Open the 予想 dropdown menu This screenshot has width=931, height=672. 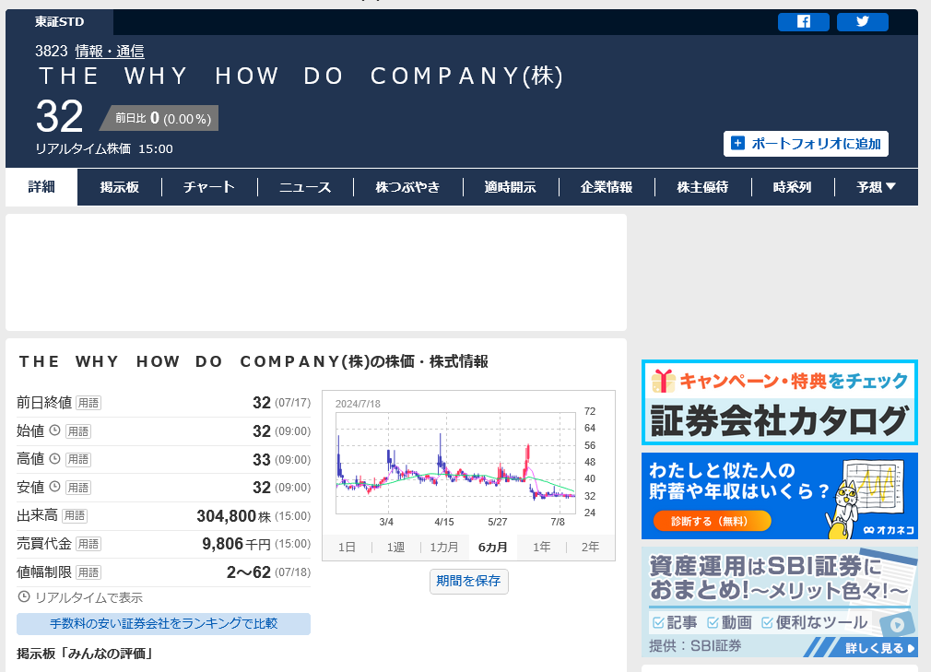(x=874, y=186)
